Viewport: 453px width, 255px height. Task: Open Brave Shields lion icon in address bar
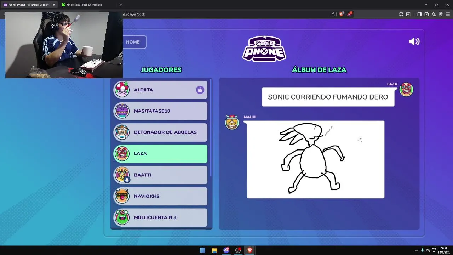(341, 14)
